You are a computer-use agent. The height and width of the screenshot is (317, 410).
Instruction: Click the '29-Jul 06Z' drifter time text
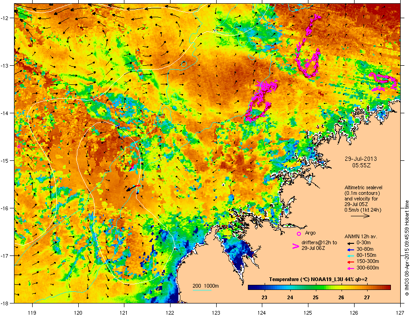coord(313,248)
